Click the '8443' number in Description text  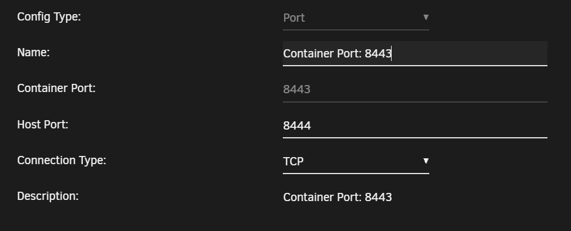378,197
